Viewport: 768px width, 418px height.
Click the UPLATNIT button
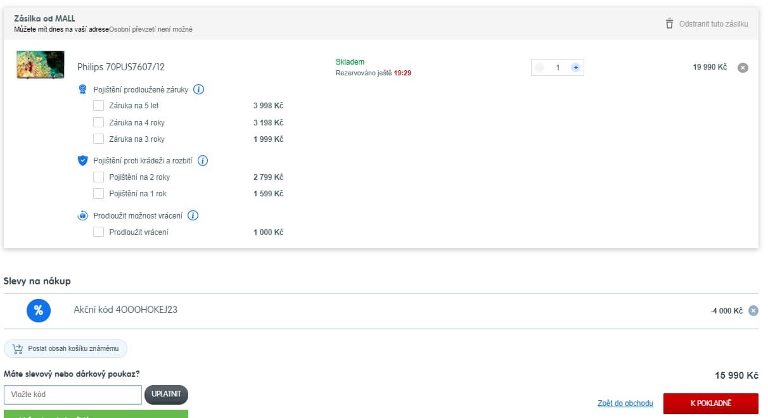coord(167,395)
